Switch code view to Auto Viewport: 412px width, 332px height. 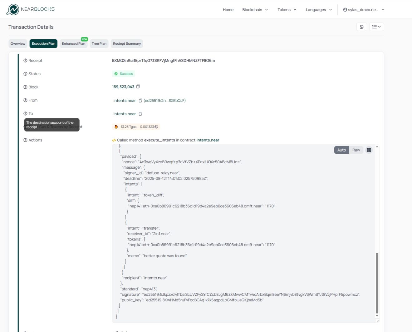[341, 150]
